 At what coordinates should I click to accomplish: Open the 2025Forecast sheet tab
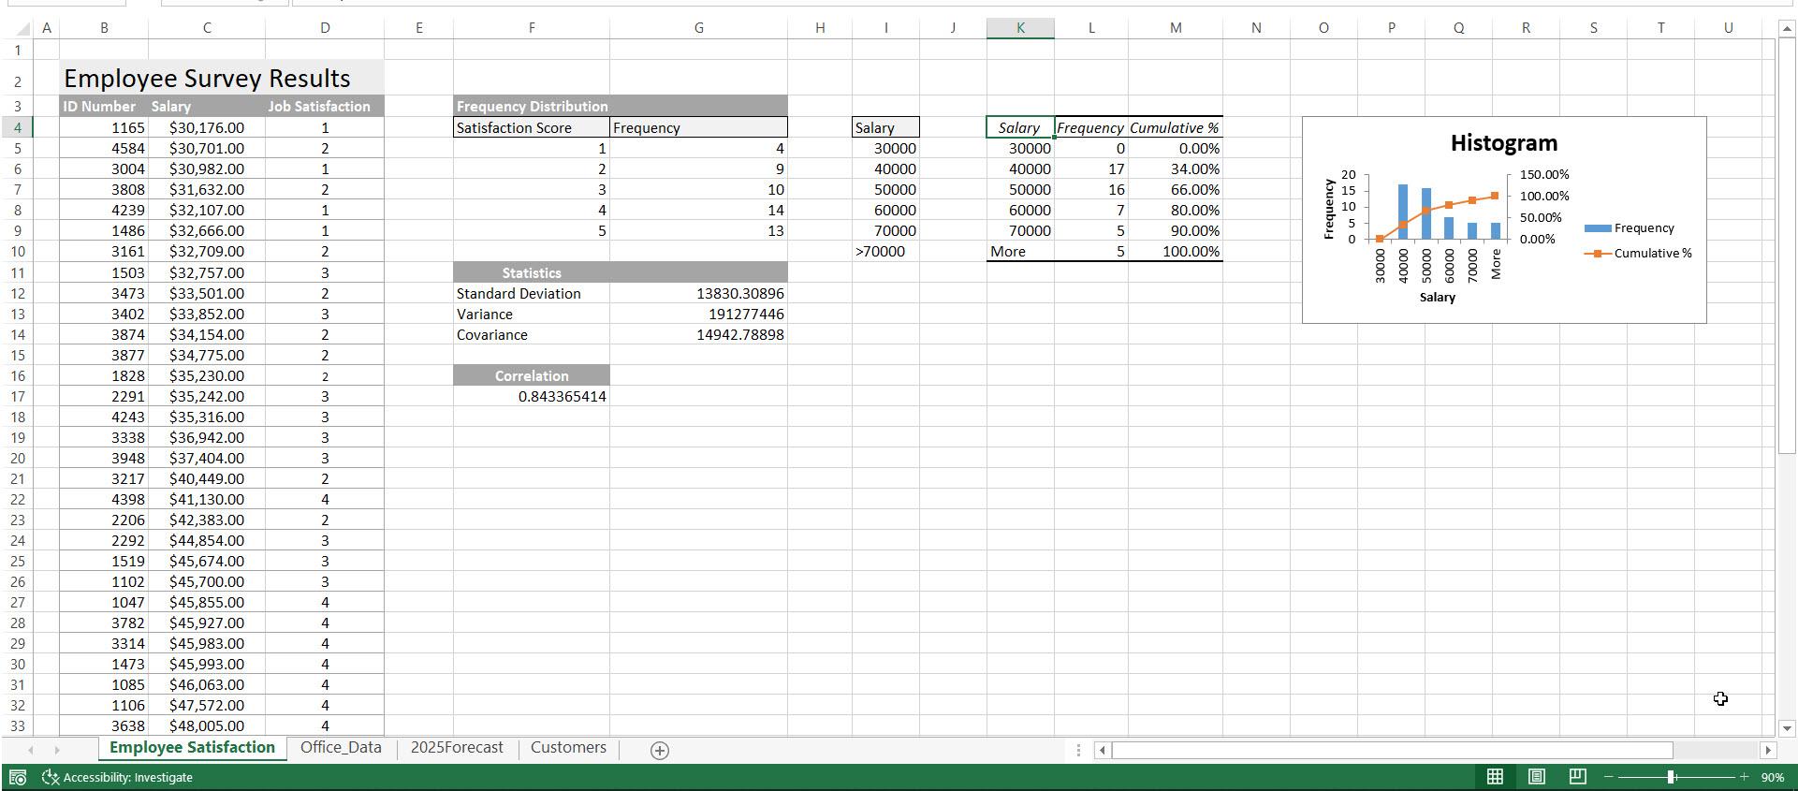[457, 748]
